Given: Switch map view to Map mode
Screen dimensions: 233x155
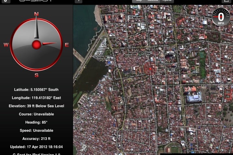Looking at the screenshot, I should click(x=139, y=1).
